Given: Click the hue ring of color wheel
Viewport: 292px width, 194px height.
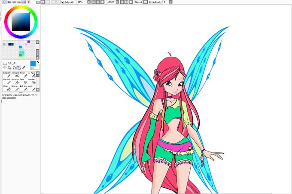Looking at the screenshot, I should point(21,7).
